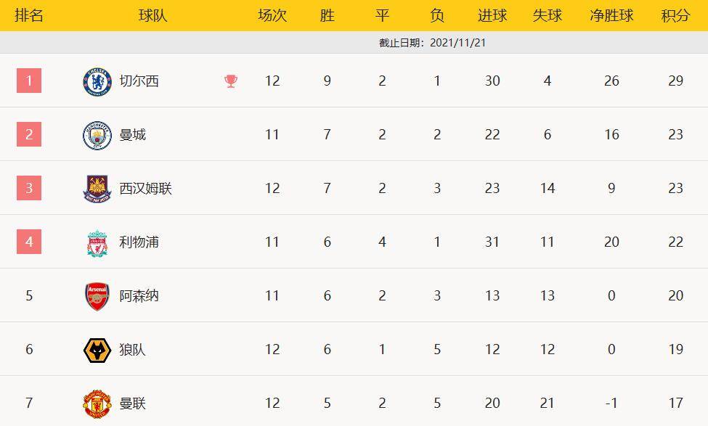Click the Manchester City crest icon
Viewport: 708px width, 426px height.
(x=97, y=135)
